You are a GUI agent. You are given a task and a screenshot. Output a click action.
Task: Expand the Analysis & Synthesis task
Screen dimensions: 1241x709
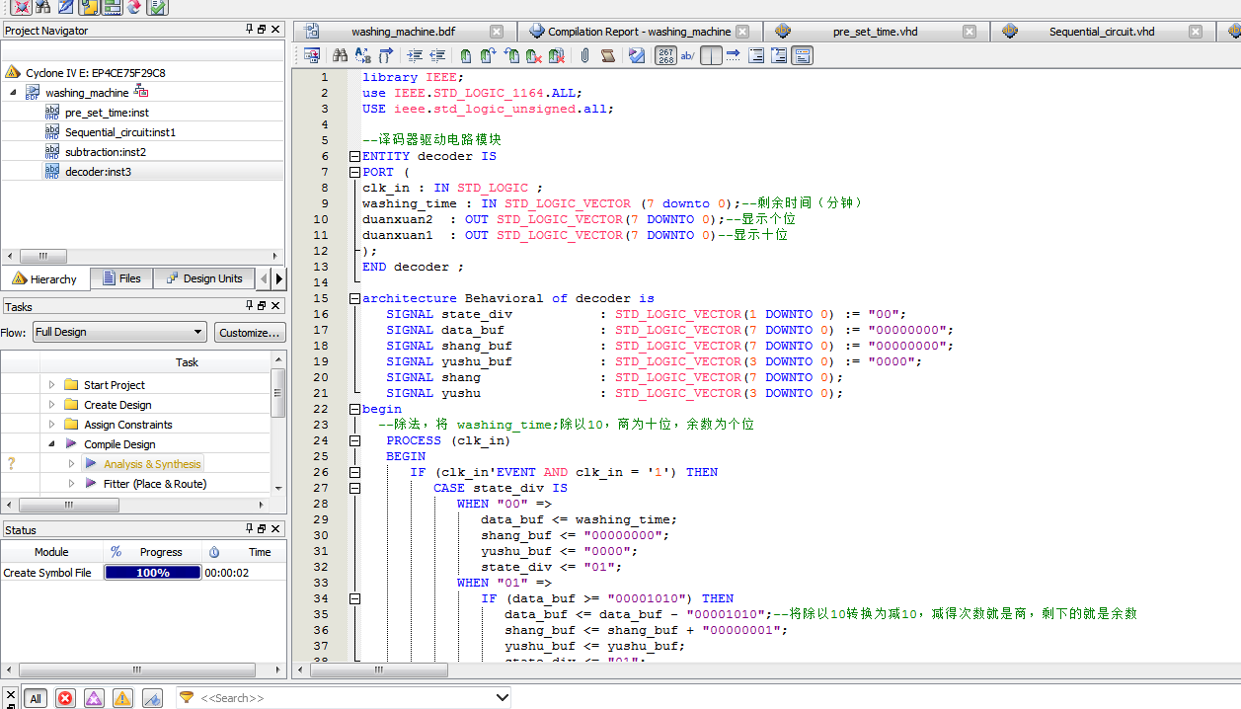point(72,464)
